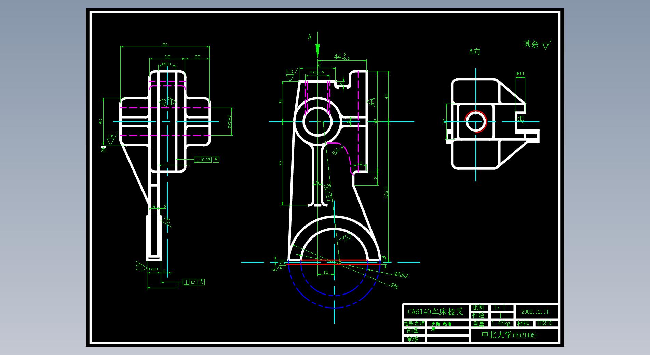
Task: Click the '其余' surface finish note
Action: pyautogui.click(x=531, y=44)
